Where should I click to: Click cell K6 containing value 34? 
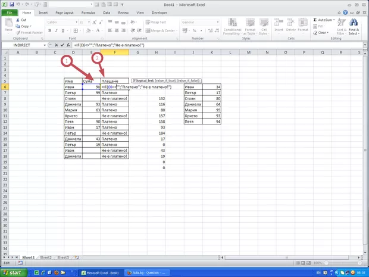[212, 87]
